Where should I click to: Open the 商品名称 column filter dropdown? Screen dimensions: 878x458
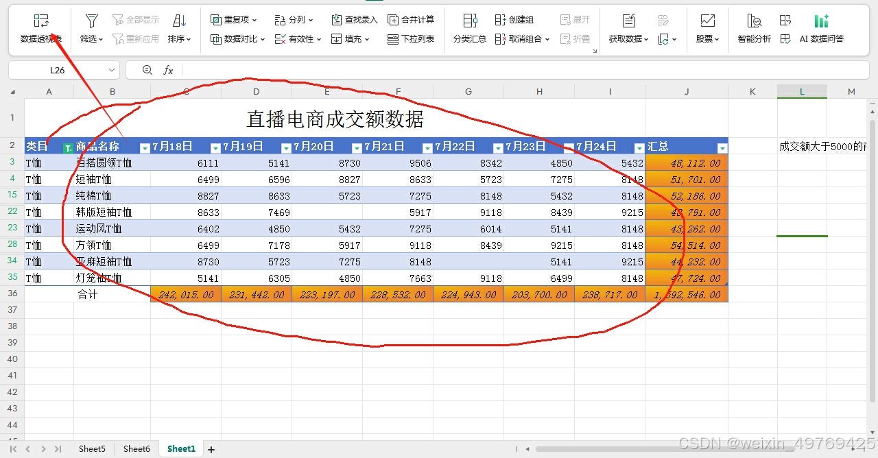145,147
